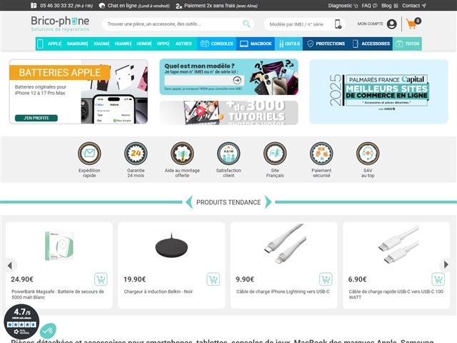
Task: Add Câble USB-C 100 WATT to cart
Action: pyautogui.click(x=438, y=279)
